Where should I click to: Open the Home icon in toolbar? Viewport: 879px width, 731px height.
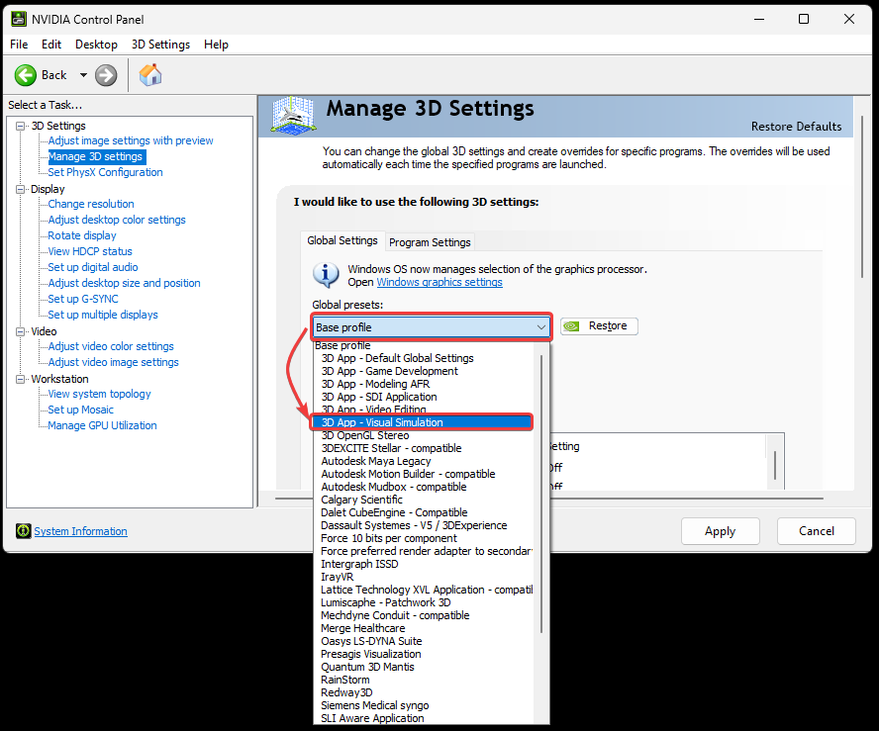tap(150, 74)
